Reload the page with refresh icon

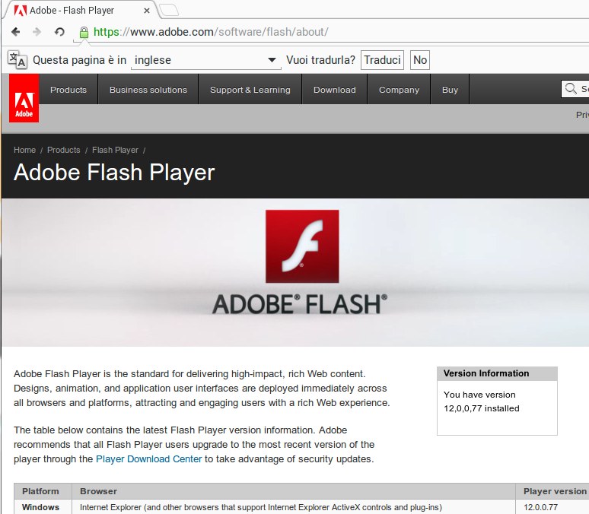point(59,32)
